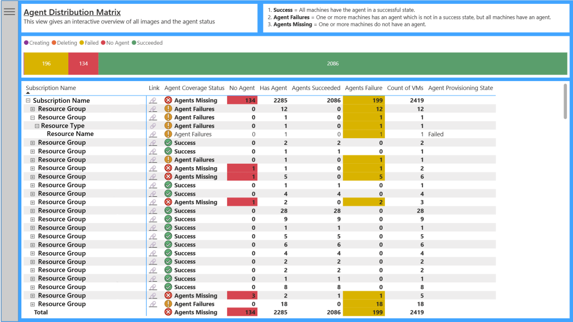Screen dimensions: 573x322
Task: Select the yellow 196 Failed bar segment
Action: pos(46,64)
